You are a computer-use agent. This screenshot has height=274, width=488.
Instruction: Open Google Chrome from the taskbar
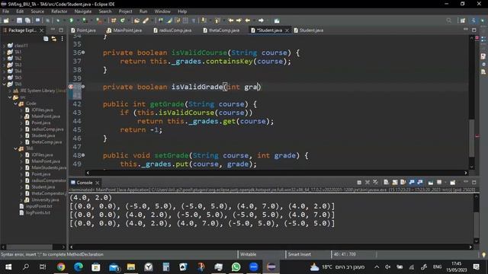coord(61,267)
